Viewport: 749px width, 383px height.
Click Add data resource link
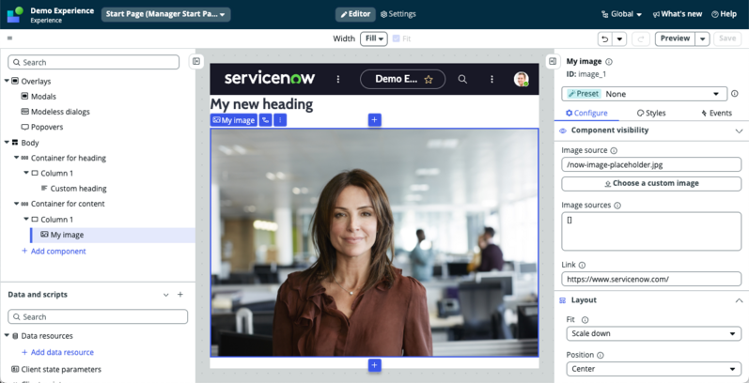pyautogui.click(x=58, y=352)
